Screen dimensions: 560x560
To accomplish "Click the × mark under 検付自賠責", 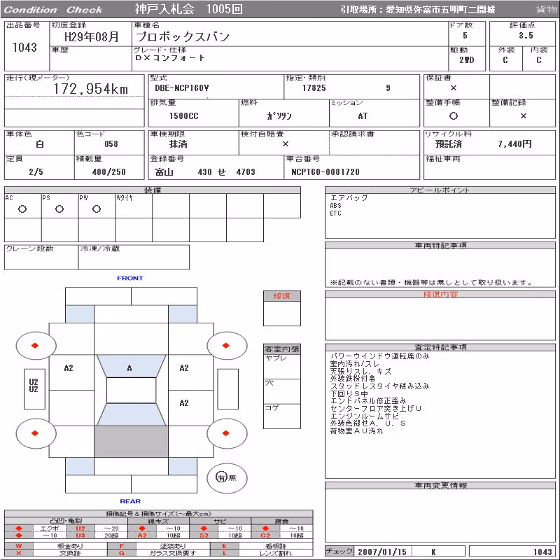I will [x=286, y=144].
